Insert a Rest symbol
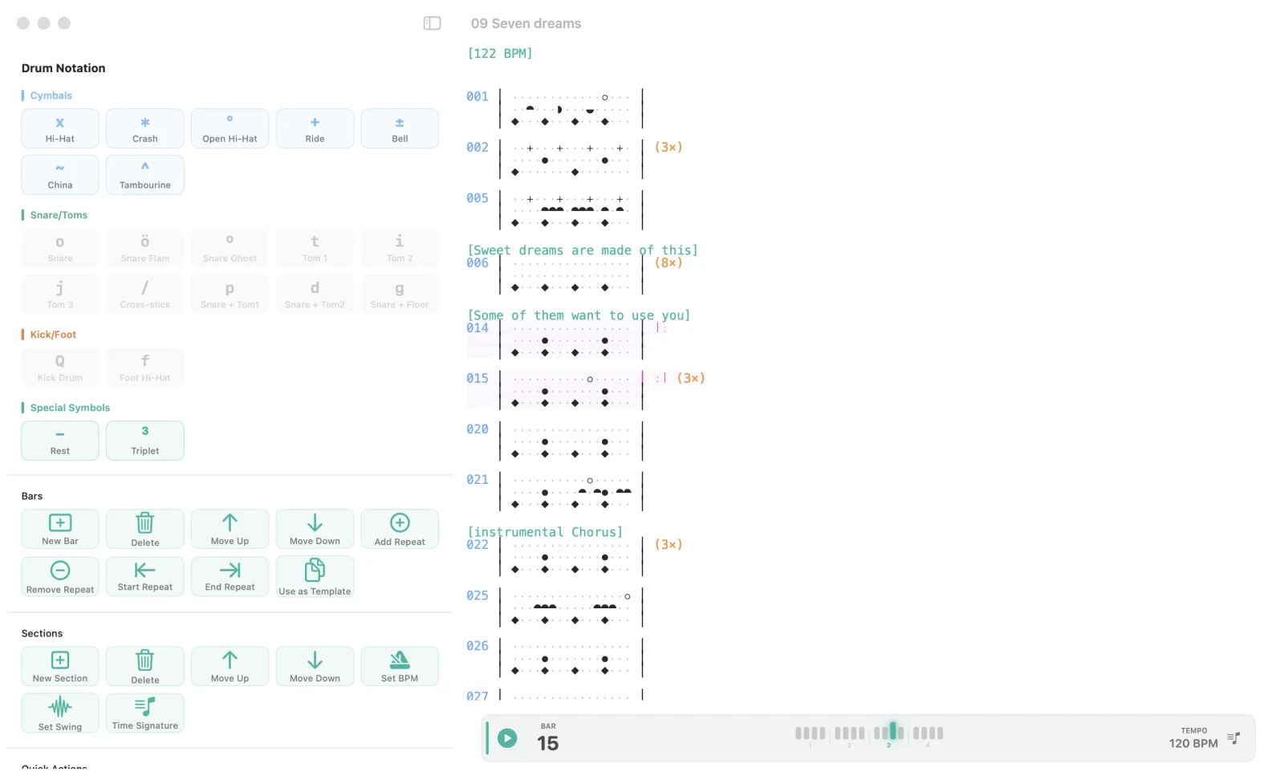The image size is (1284, 776). pos(60,441)
